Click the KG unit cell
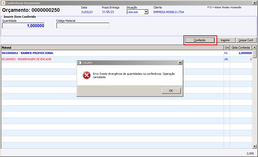This screenshot has width=258, height=157. 227,53
